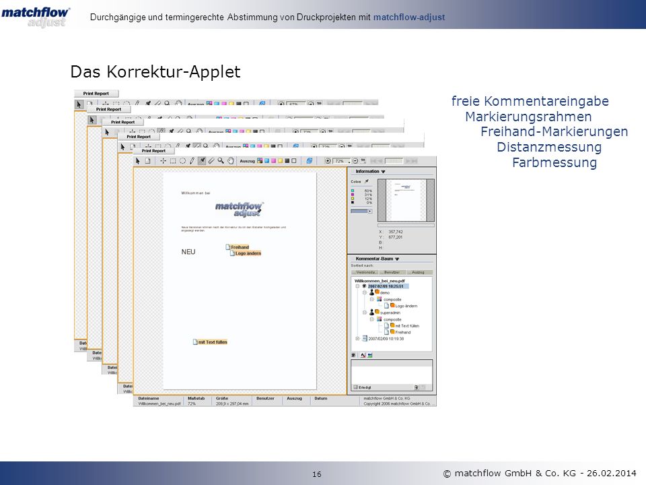646x485 pixels.
Task: Click the page number field in toolbar
Action: (394, 161)
